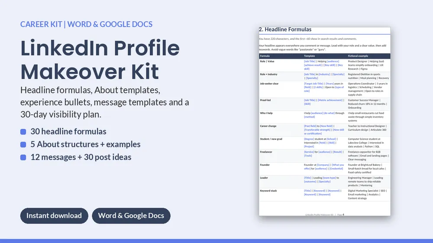
Task: Click the 'Founder at [Company]' template cell
Action: (x=324, y=167)
